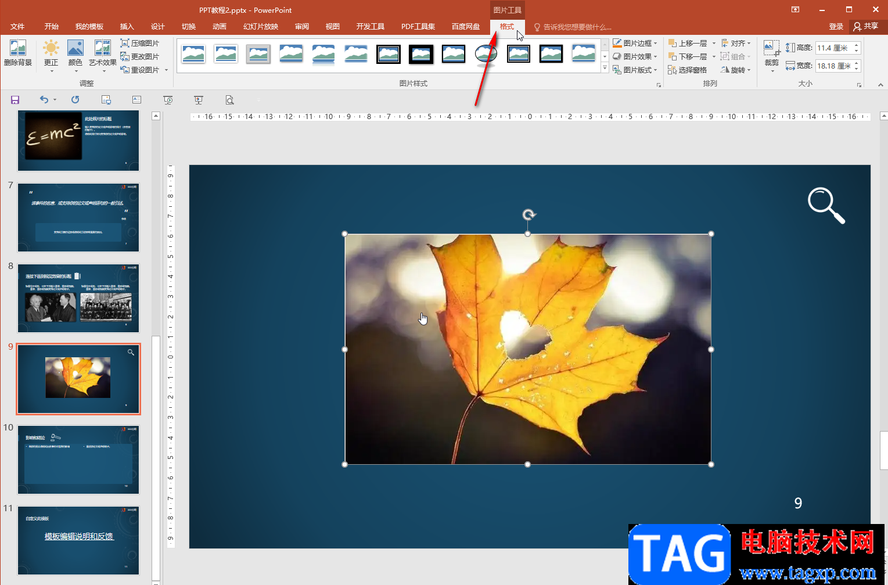Click the Send Backward (下移一层) button
Screen dimensions: 888x585
click(x=688, y=56)
